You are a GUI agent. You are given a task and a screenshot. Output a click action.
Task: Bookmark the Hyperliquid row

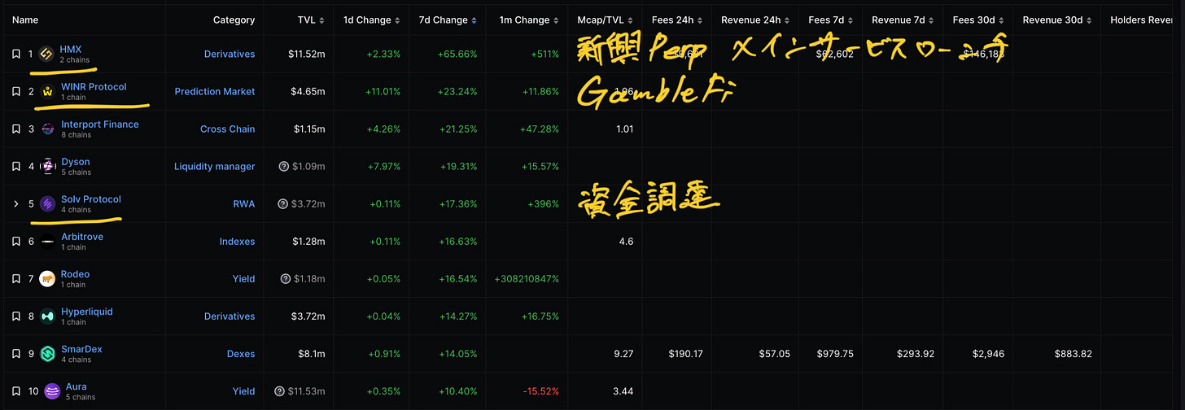[15, 316]
